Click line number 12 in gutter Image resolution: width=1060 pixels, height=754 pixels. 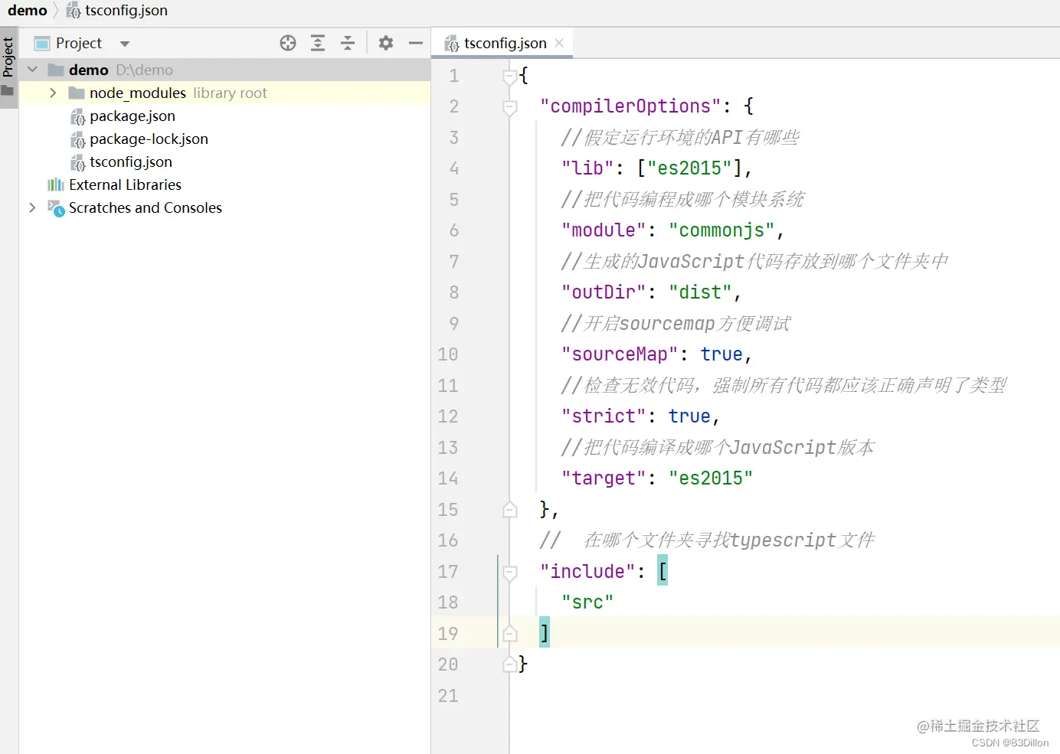[x=448, y=416]
